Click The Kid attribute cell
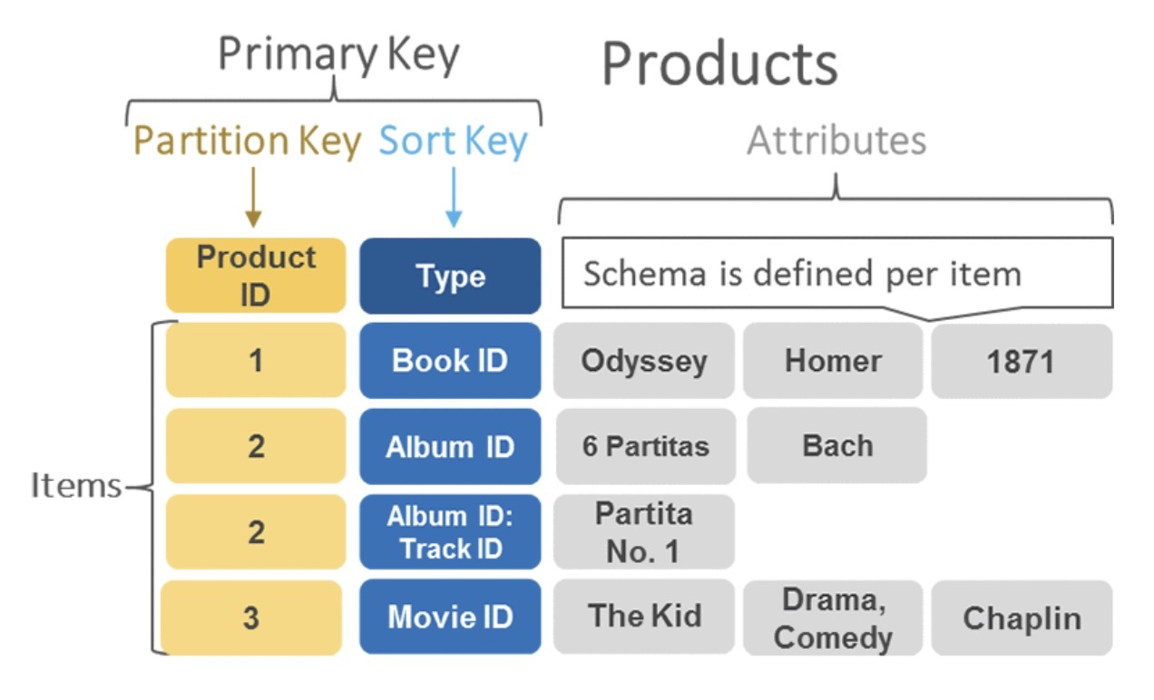1154x700 pixels. [644, 617]
